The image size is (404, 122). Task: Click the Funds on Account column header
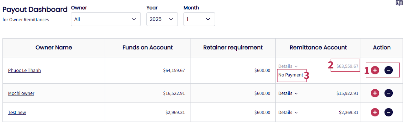[147, 47]
